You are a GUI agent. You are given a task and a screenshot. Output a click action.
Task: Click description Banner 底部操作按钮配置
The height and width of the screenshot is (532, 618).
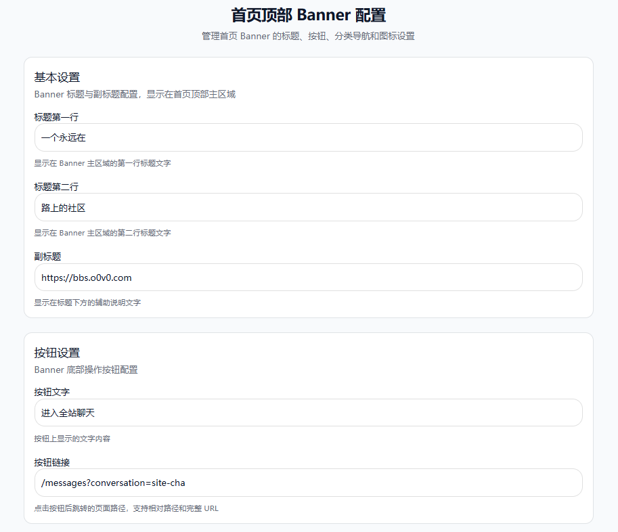pyautogui.click(x=86, y=370)
